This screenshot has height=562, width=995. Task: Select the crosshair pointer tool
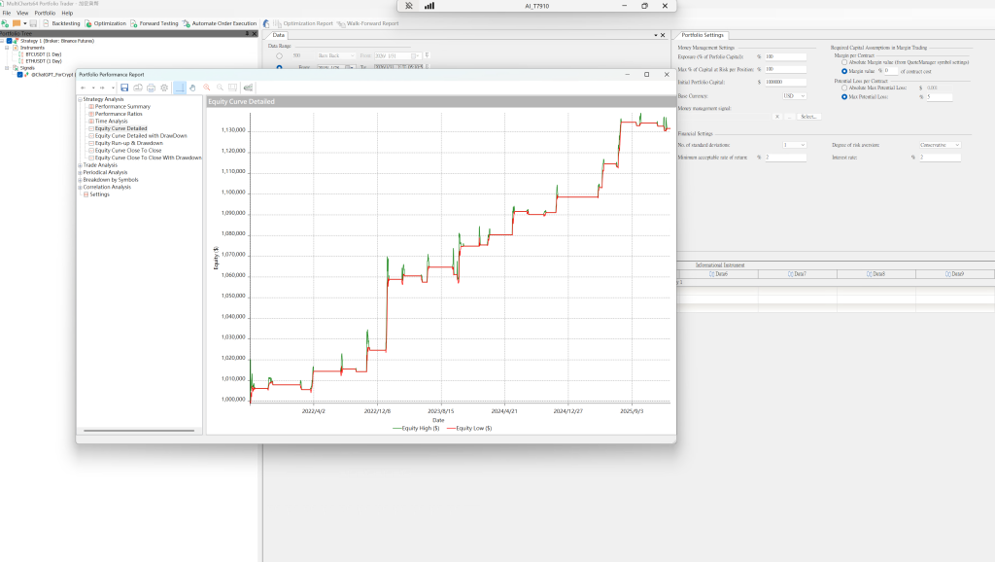[180, 88]
